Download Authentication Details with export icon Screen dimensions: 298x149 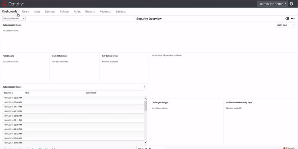144,87
